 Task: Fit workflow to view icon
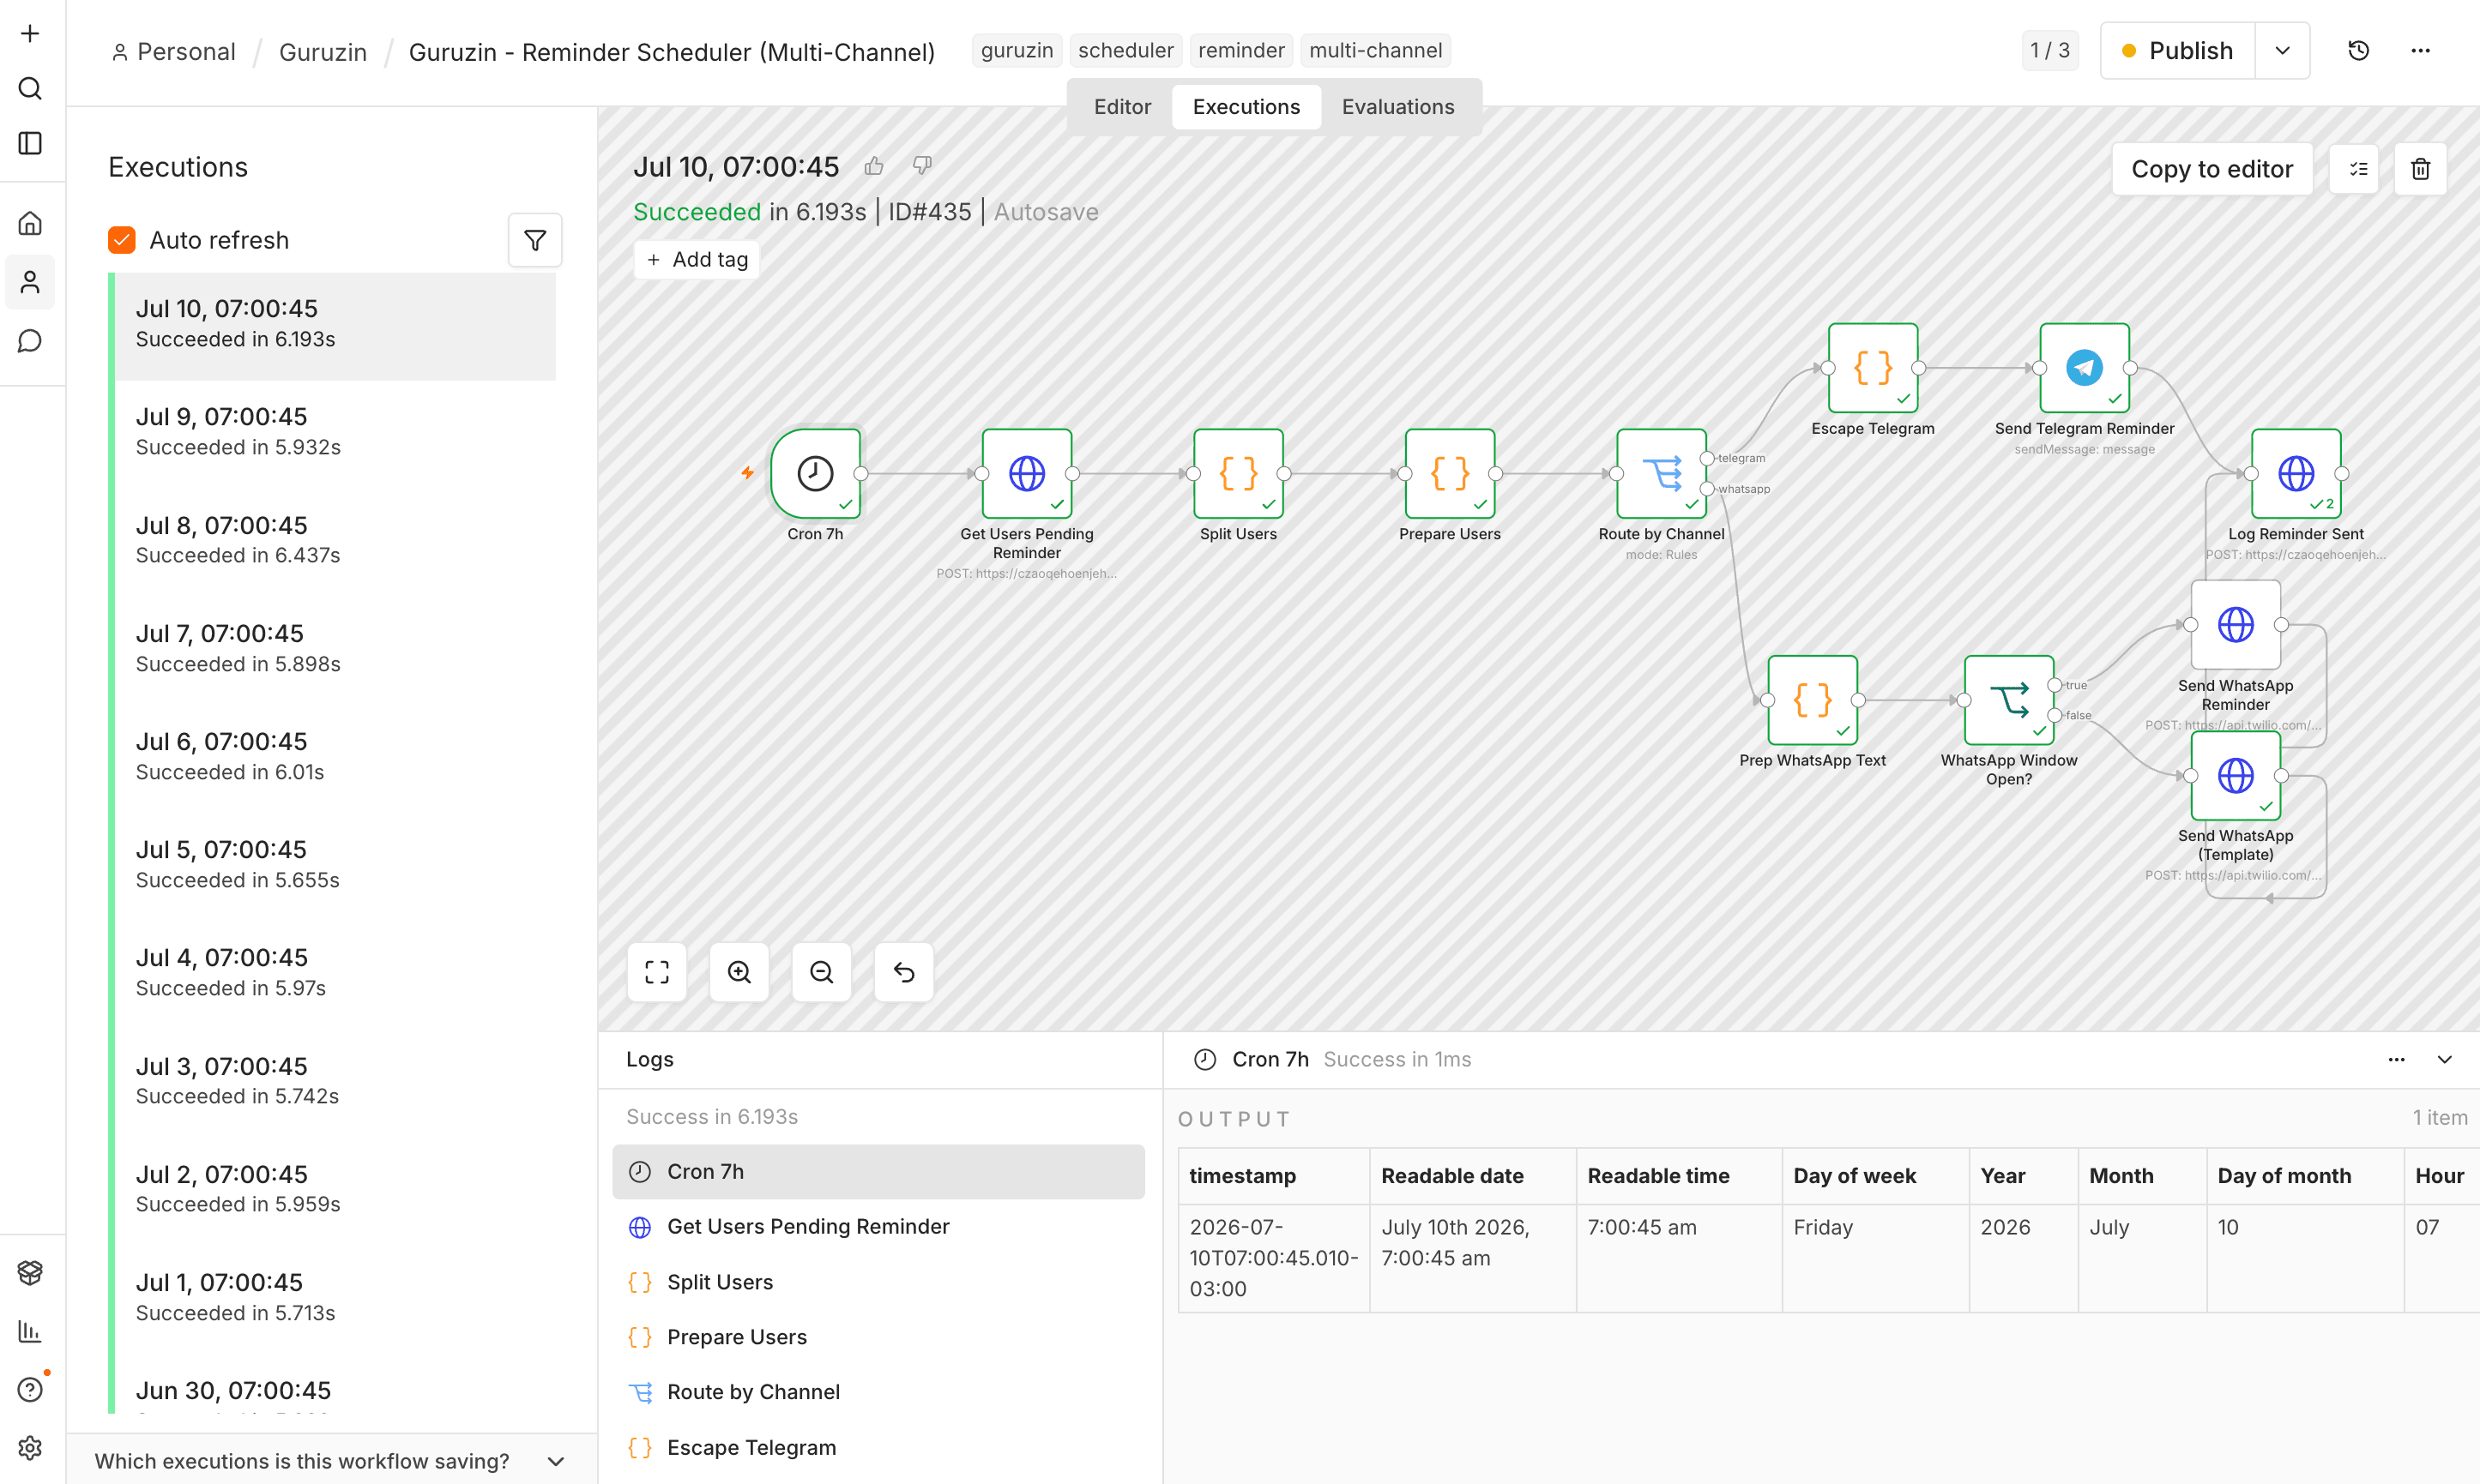[657, 972]
